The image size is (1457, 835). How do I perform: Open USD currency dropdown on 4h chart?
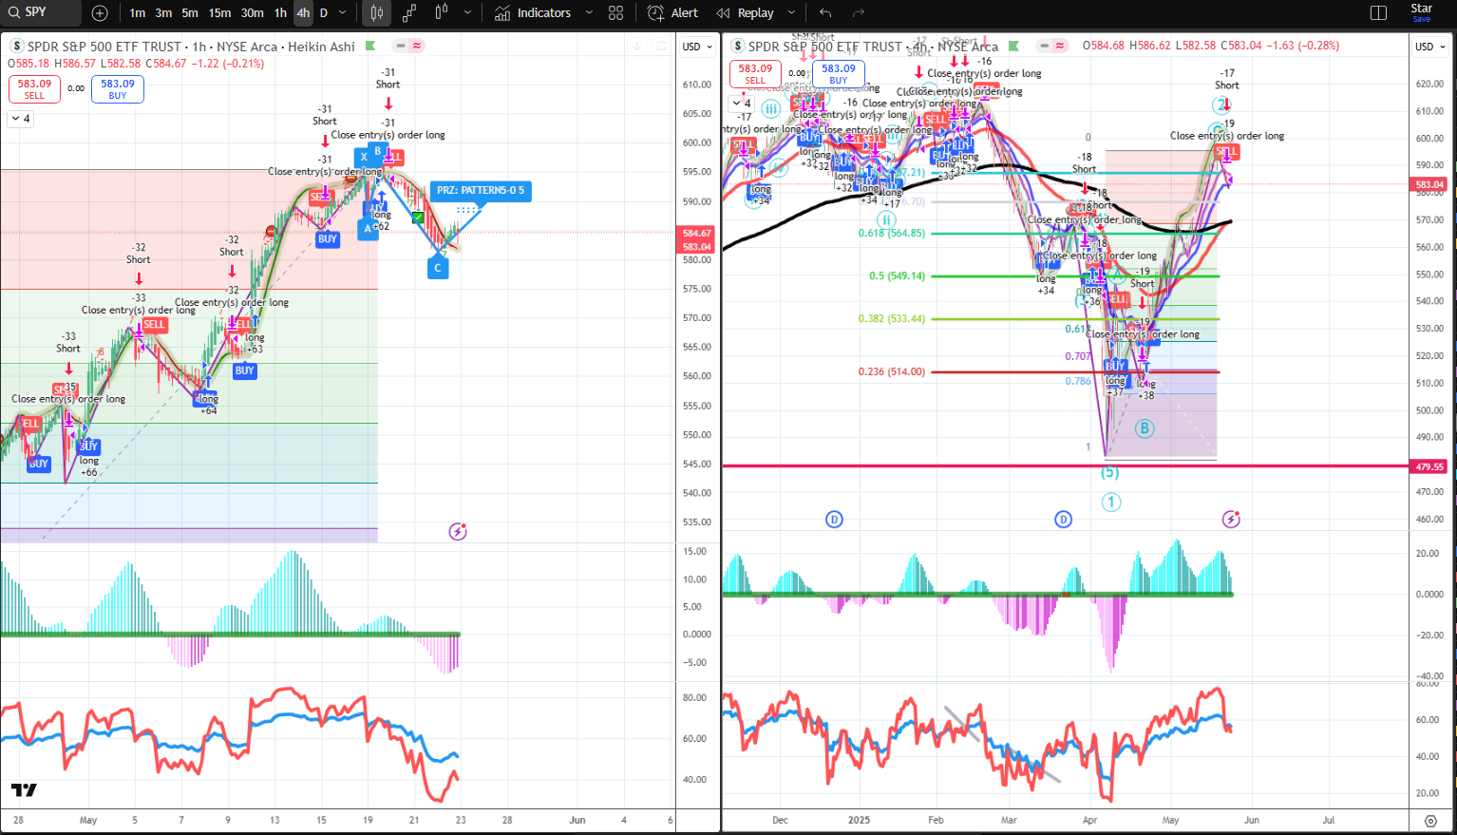(1430, 47)
